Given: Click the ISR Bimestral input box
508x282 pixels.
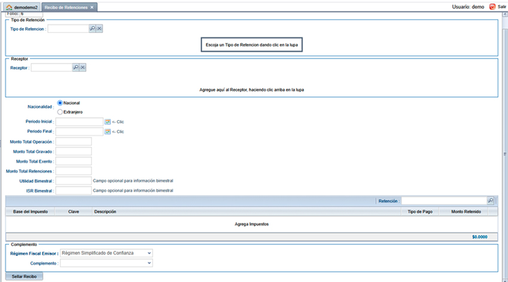Looking at the screenshot, I should [x=73, y=191].
